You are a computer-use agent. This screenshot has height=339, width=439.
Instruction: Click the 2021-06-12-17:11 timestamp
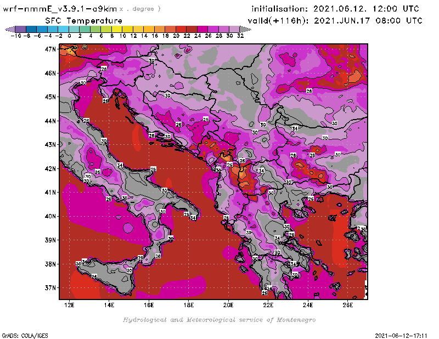pos(401,336)
